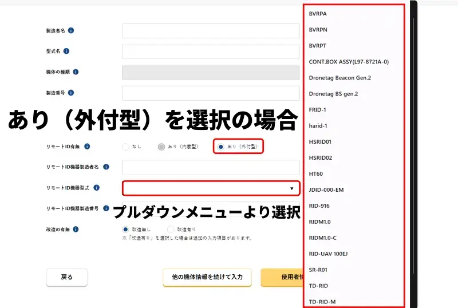Choose 改造無し radio option
Image resolution: width=458 pixels, height=308 pixels.
[125, 230]
